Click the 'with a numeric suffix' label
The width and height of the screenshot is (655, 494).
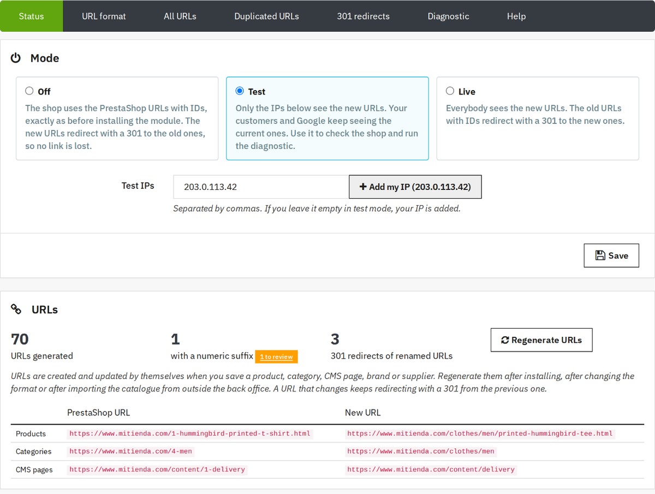tap(212, 356)
